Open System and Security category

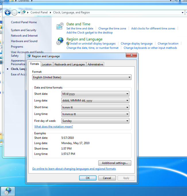pyautogui.click(x=24, y=30)
